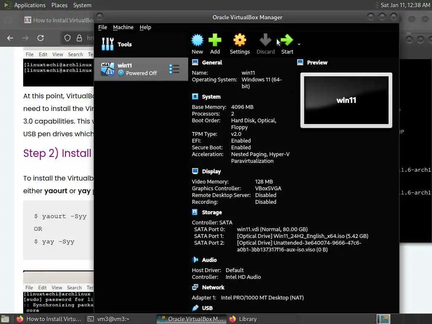Open the Places menu in top panel
Screen dimensions: 432x324
point(59,5)
